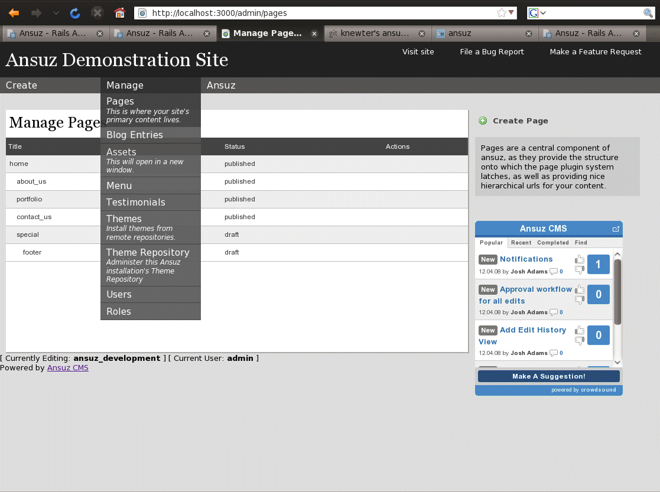Click the special page row title
The image size is (660, 492).
(x=28, y=234)
